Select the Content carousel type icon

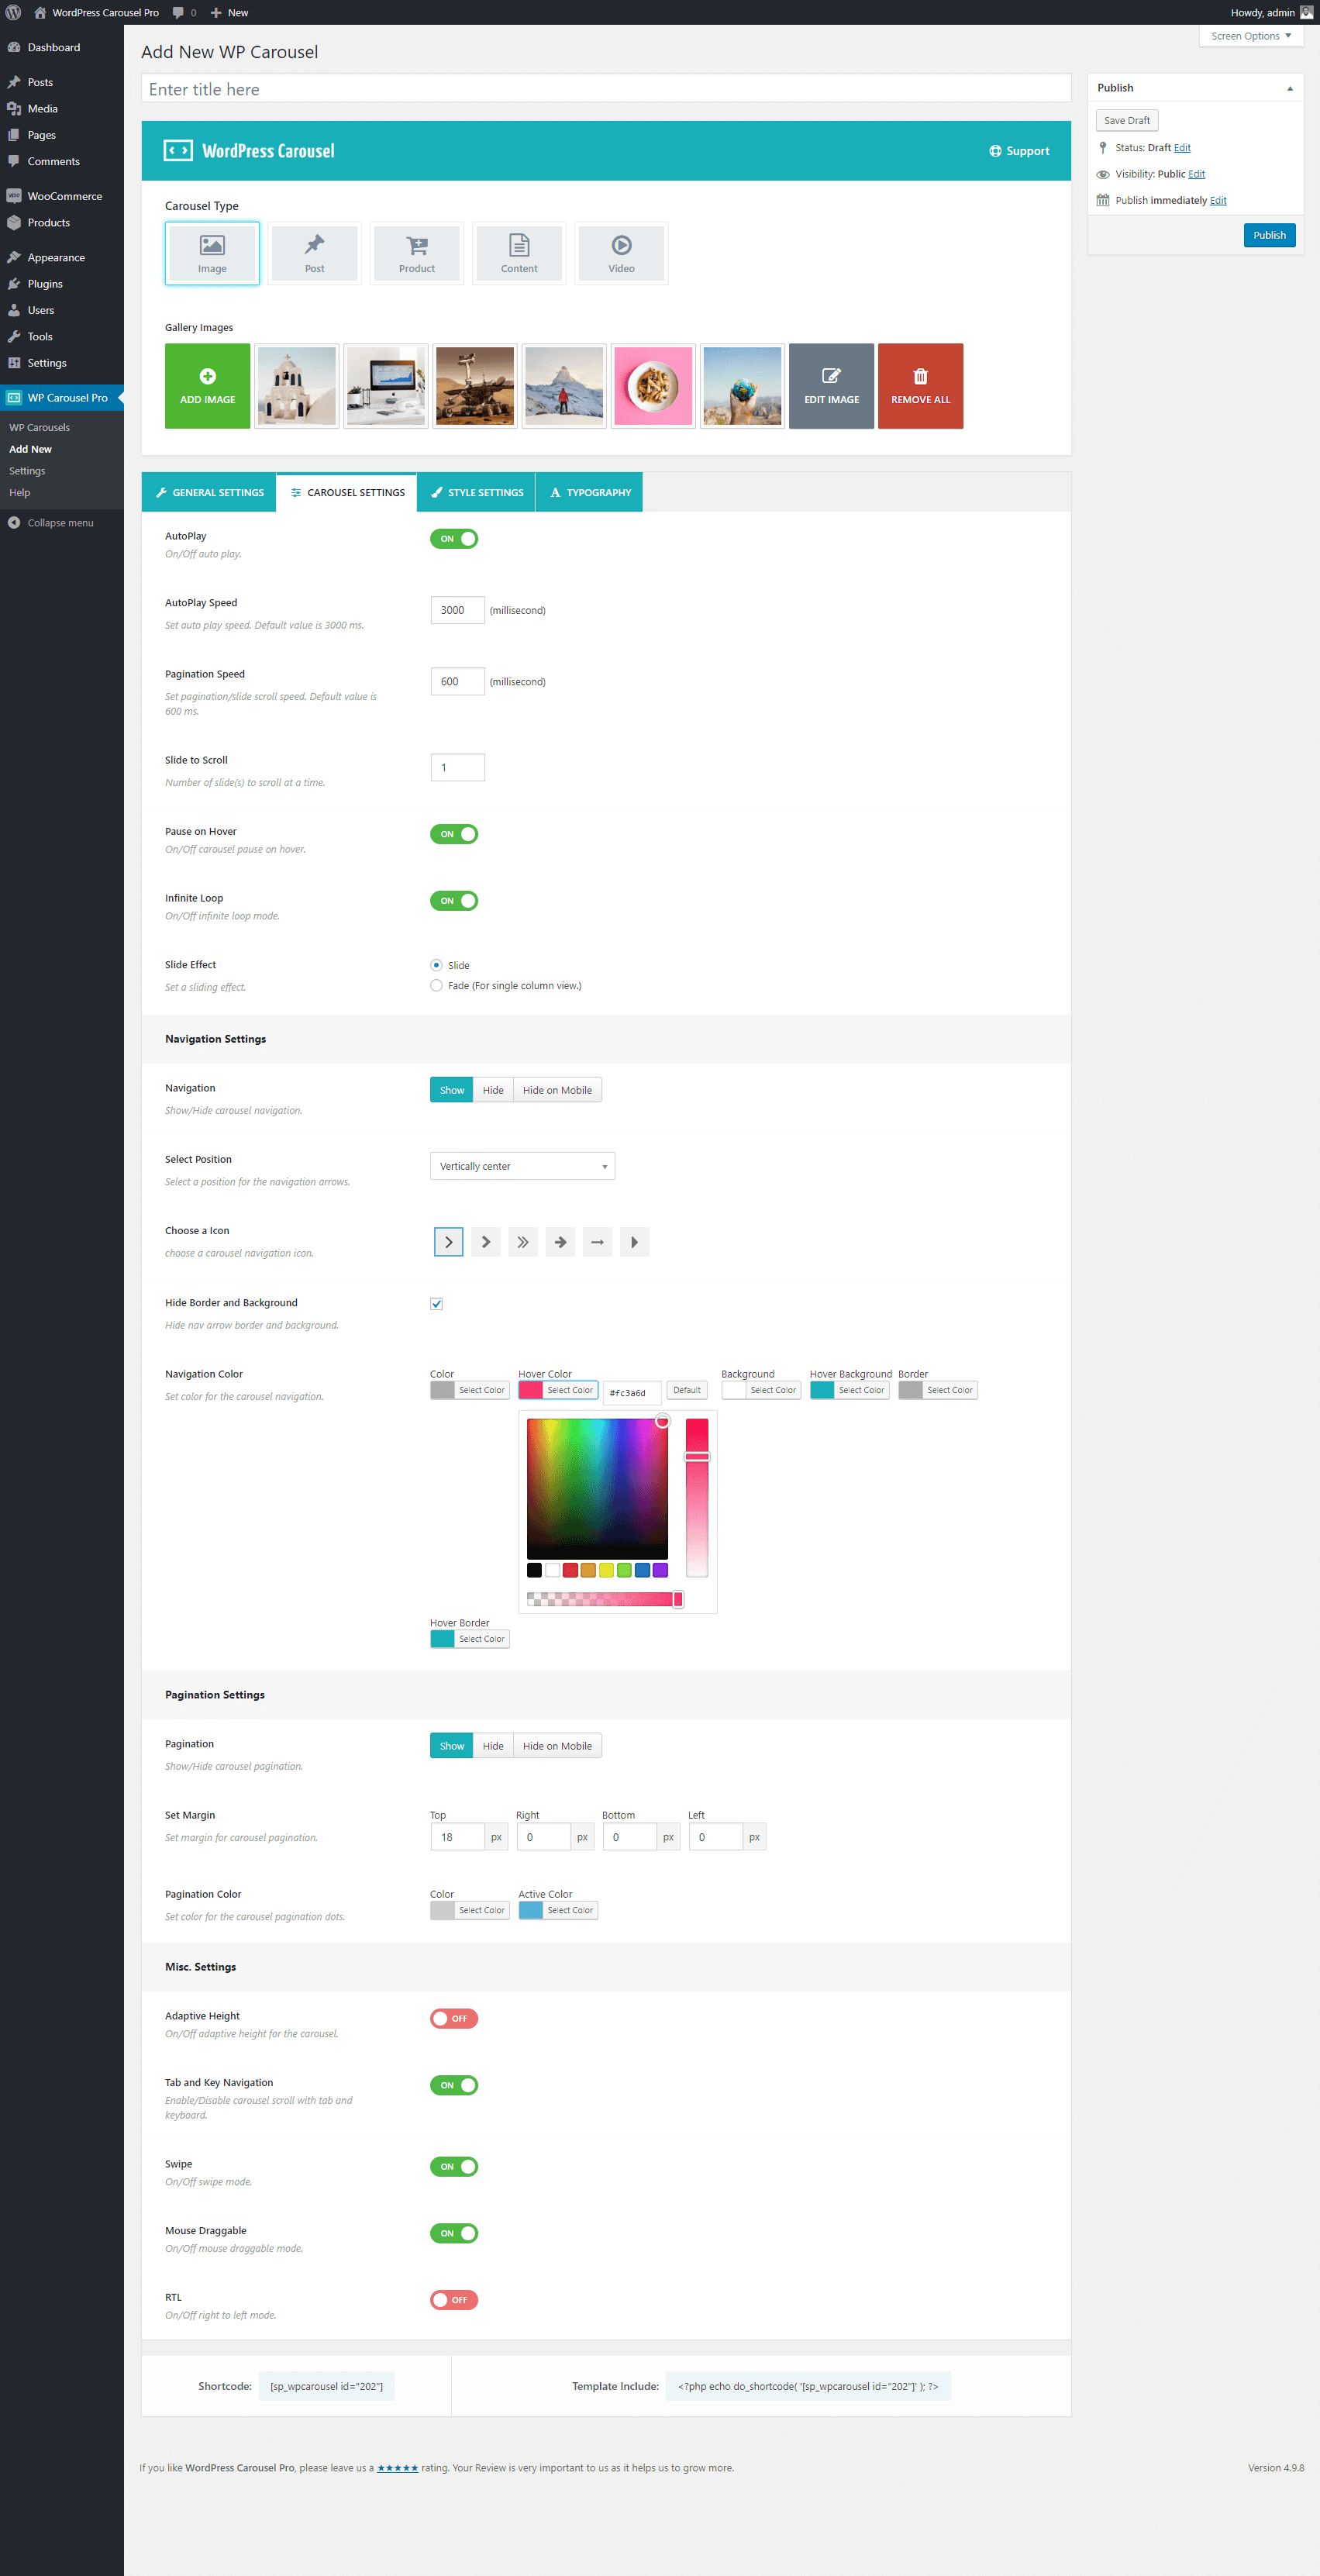coord(519,253)
